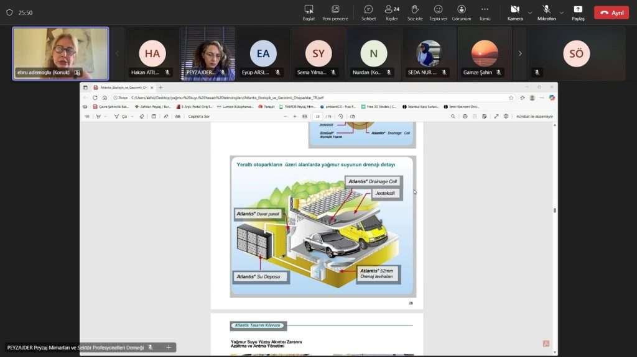This screenshot has height=357, width=637.
Task: Open the browser profile icon
Action: (x=532, y=97)
